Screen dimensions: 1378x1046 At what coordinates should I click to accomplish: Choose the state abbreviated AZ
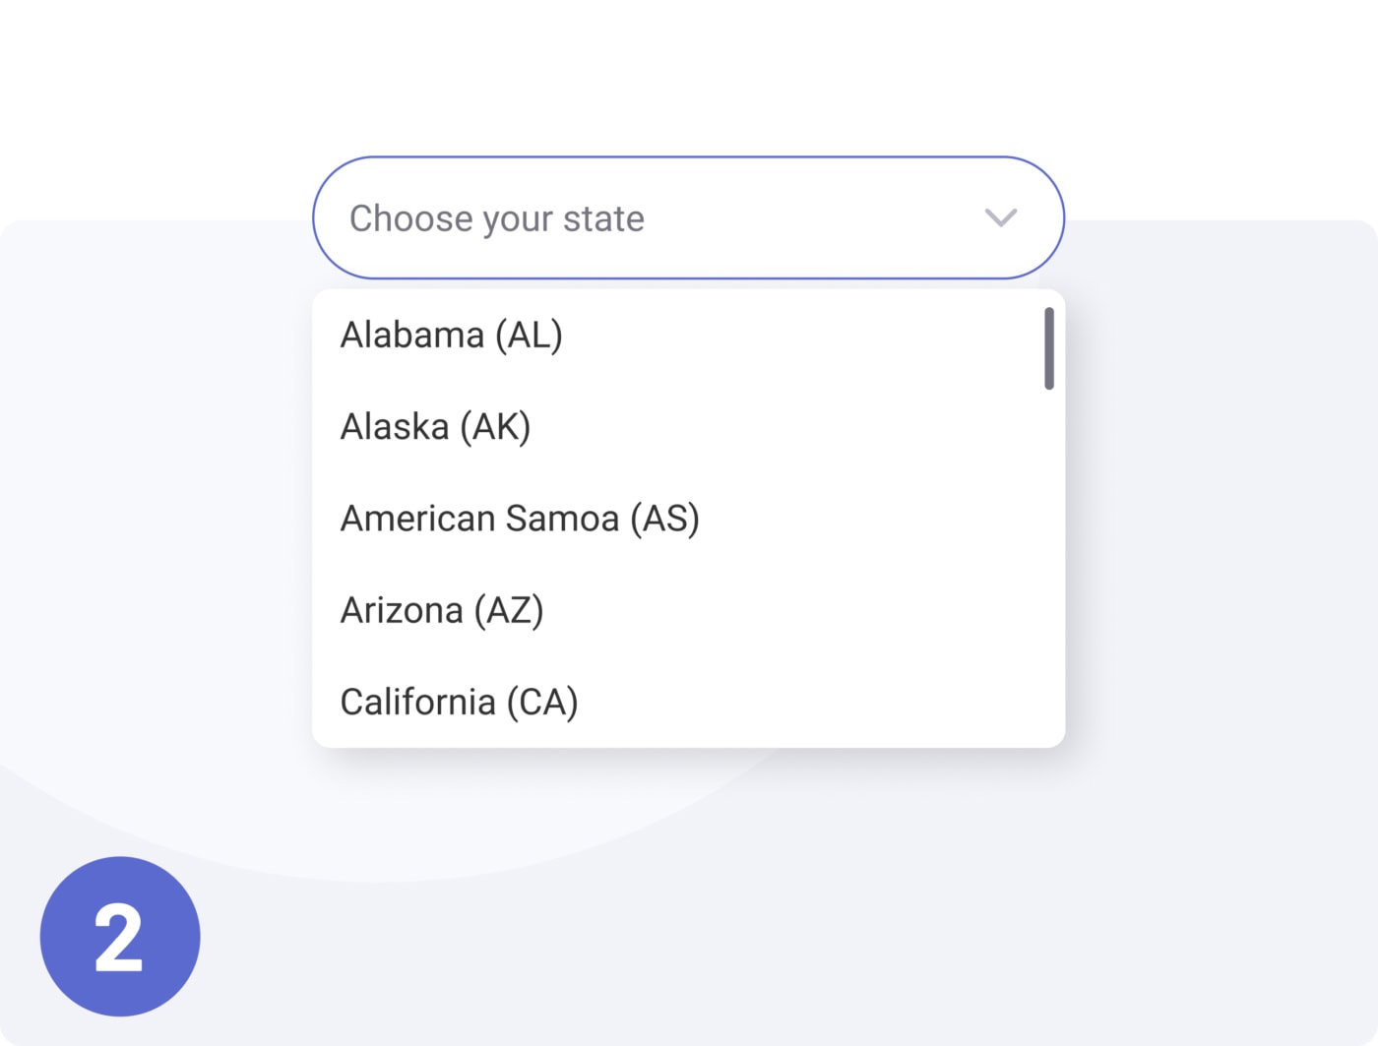coord(442,610)
